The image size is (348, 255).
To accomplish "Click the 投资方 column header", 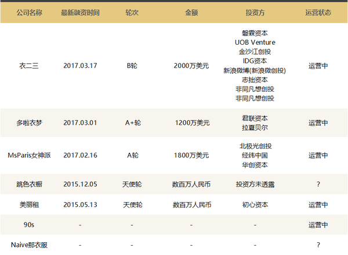I will click(x=255, y=13).
